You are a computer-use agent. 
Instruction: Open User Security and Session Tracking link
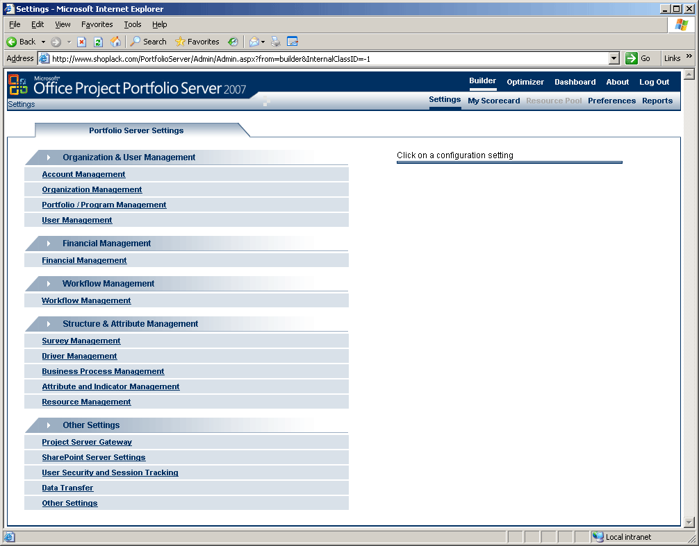(x=110, y=472)
